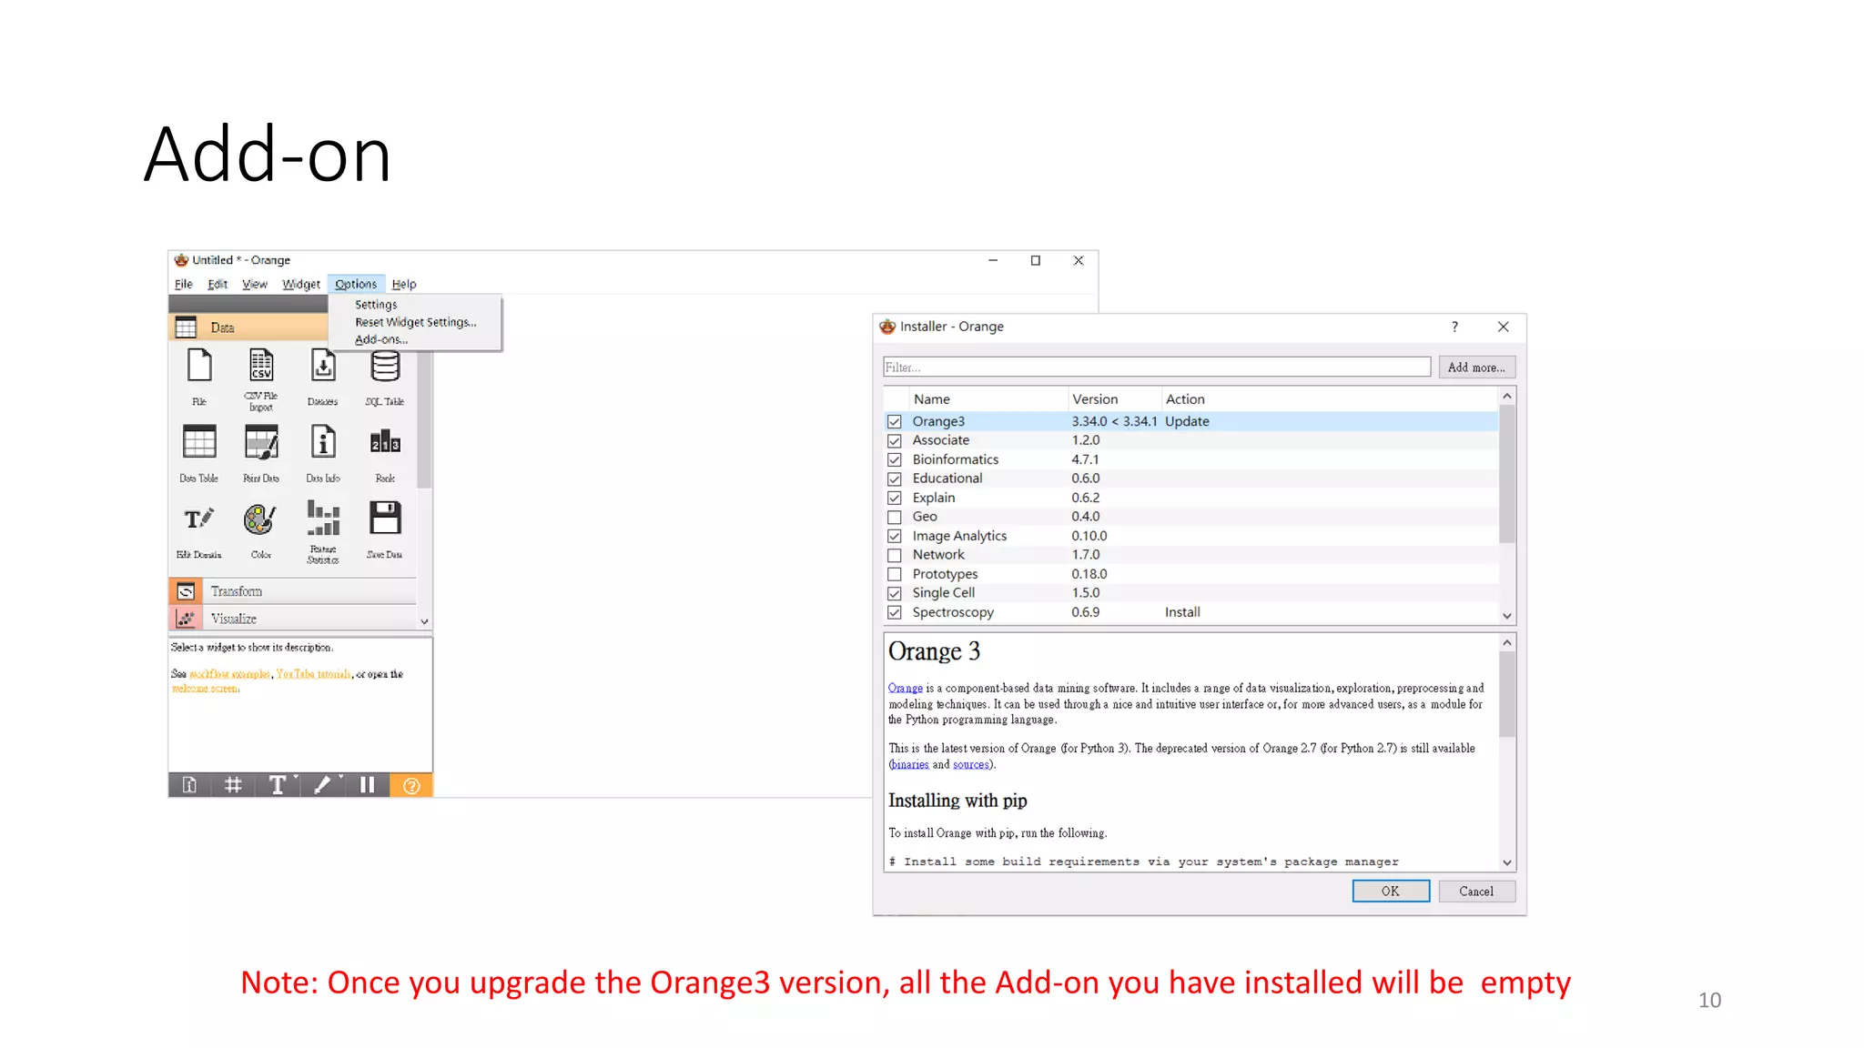Click the orange help icon in bottom toolbar
The width and height of the screenshot is (1864, 1048).
pos(411,785)
